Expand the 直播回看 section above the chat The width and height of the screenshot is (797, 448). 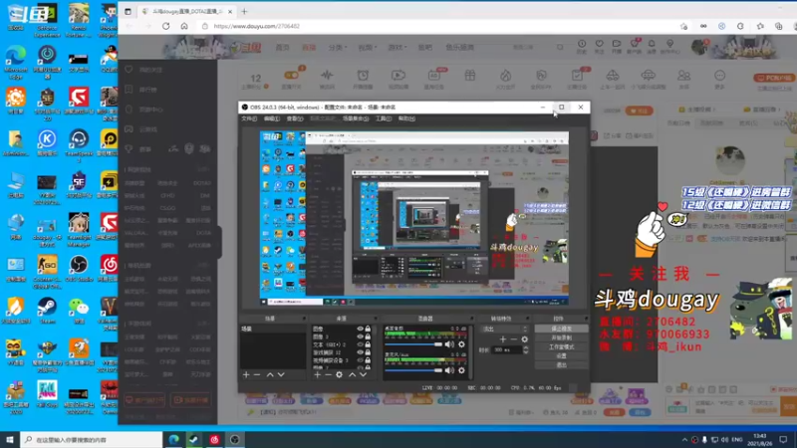click(x=761, y=110)
